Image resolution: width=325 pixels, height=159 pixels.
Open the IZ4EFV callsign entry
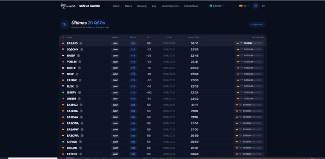pos(72,93)
